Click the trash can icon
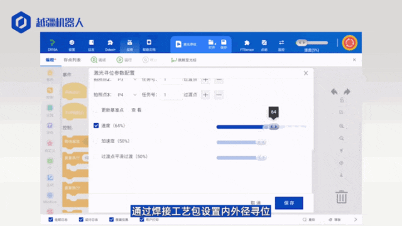The width and height of the screenshot is (402, 226). 342,196
